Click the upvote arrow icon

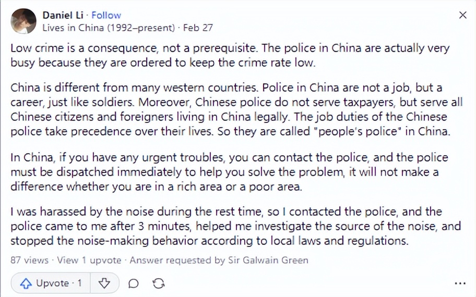point(26,283)
